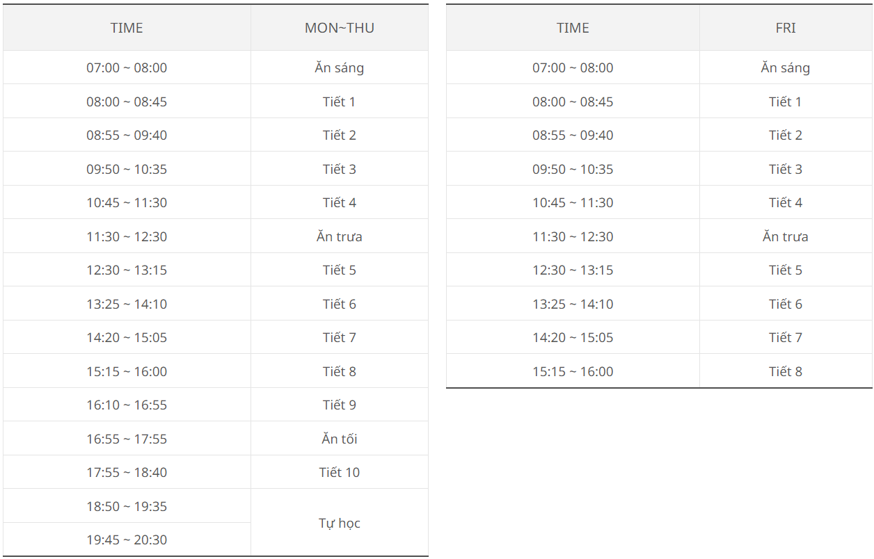Click Tiết 10 in the Mon~Thu table
The height and width of the screenshot is (559, 874).
tap(340, 472)
